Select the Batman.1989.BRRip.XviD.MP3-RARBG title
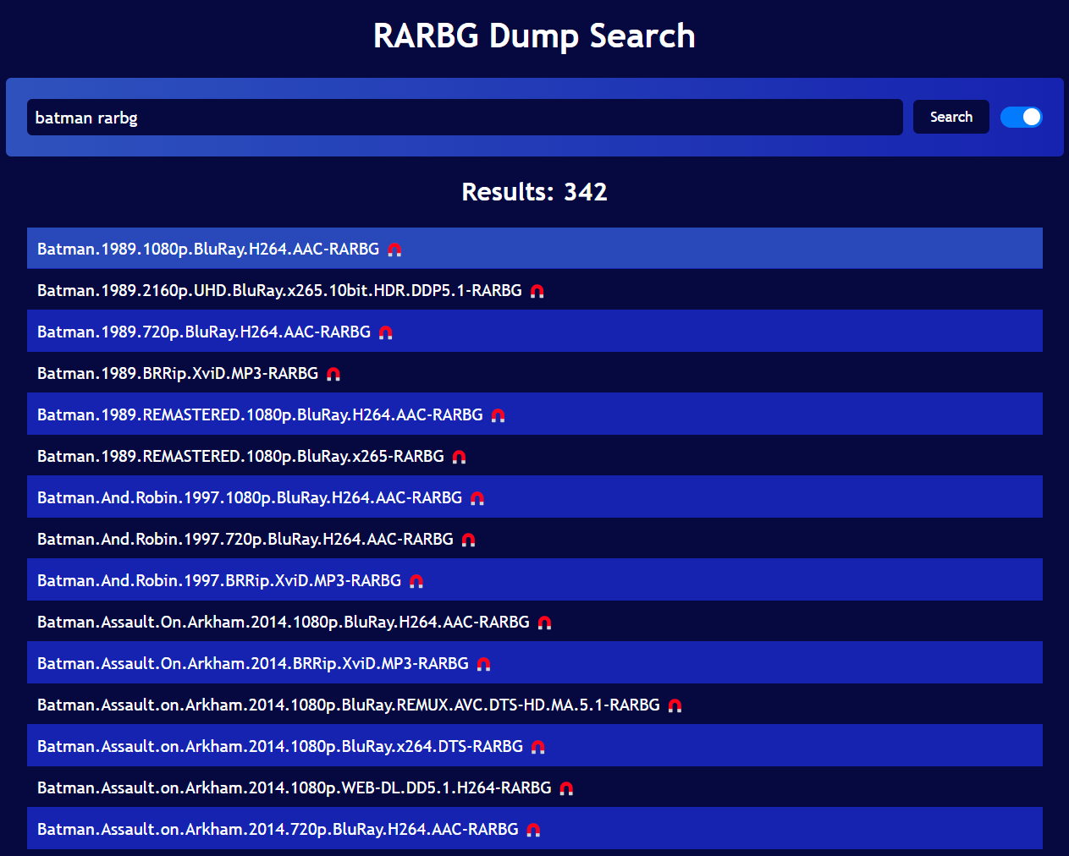This screenshot has height=856, width=1069. [x=178, y=373]
